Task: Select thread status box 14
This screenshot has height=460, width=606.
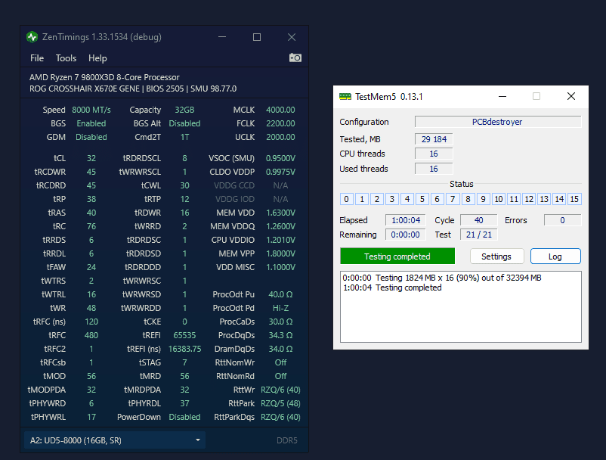Action: (559, 199)
